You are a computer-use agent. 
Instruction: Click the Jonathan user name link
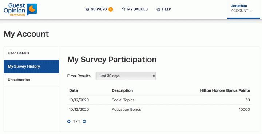(239, 6)
